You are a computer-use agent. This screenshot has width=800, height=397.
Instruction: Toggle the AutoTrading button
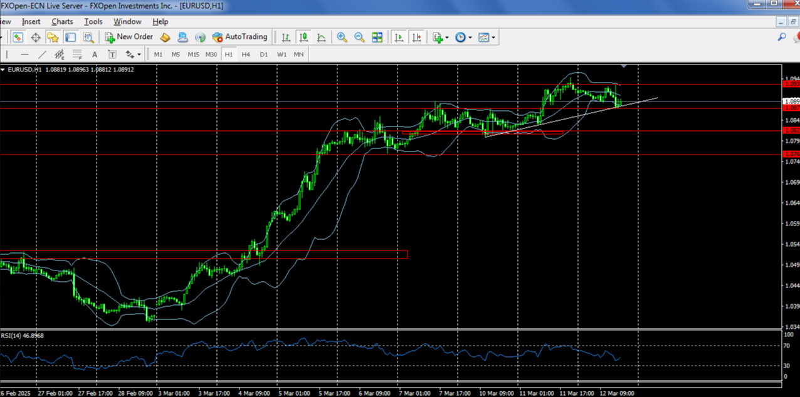click(240, 37)
